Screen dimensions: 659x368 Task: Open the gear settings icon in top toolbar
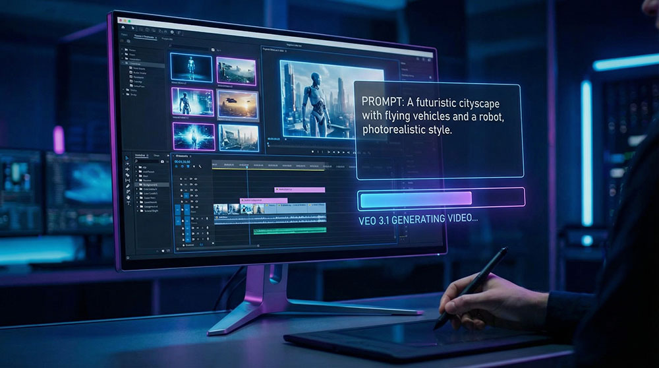(172, 32)
